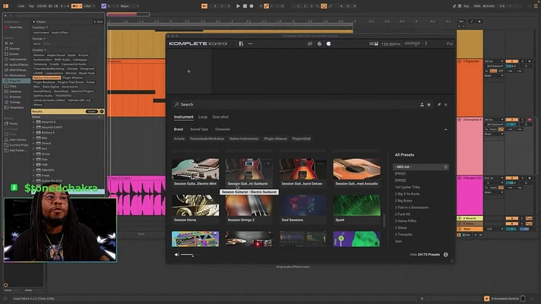Select the Sound Type filter tab
541x304 pixels.
(199, 129)
